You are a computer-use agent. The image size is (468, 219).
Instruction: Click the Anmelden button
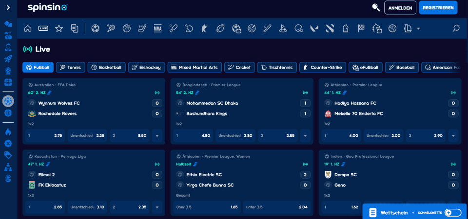[x=400, y=8]
